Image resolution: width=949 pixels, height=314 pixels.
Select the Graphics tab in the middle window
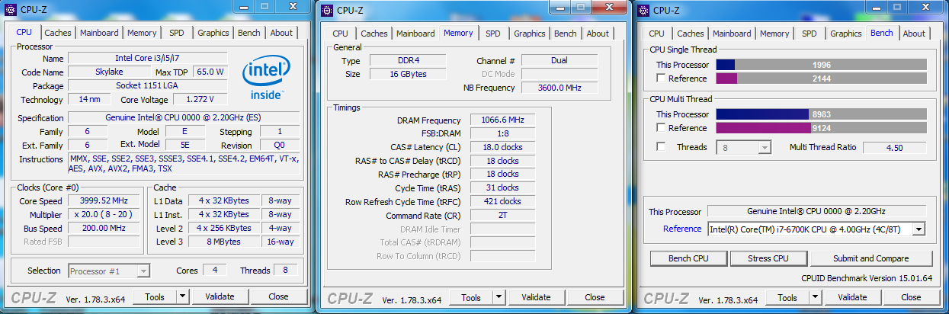tap(530, 34)
